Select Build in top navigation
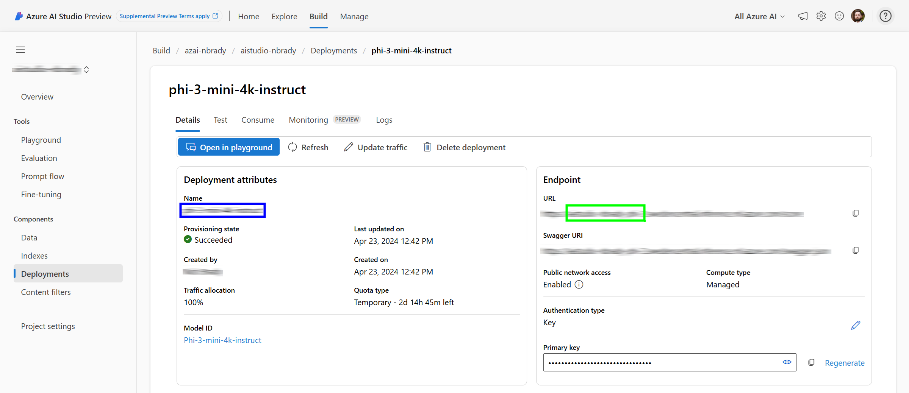Viewport: 909px width, 393px height. coord(318,16)
